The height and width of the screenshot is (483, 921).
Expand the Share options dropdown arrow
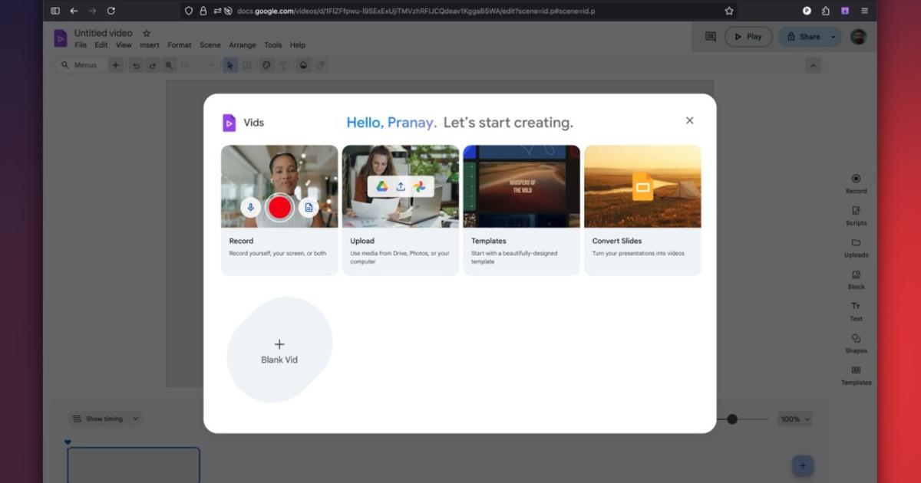click(x=833, y=37)
